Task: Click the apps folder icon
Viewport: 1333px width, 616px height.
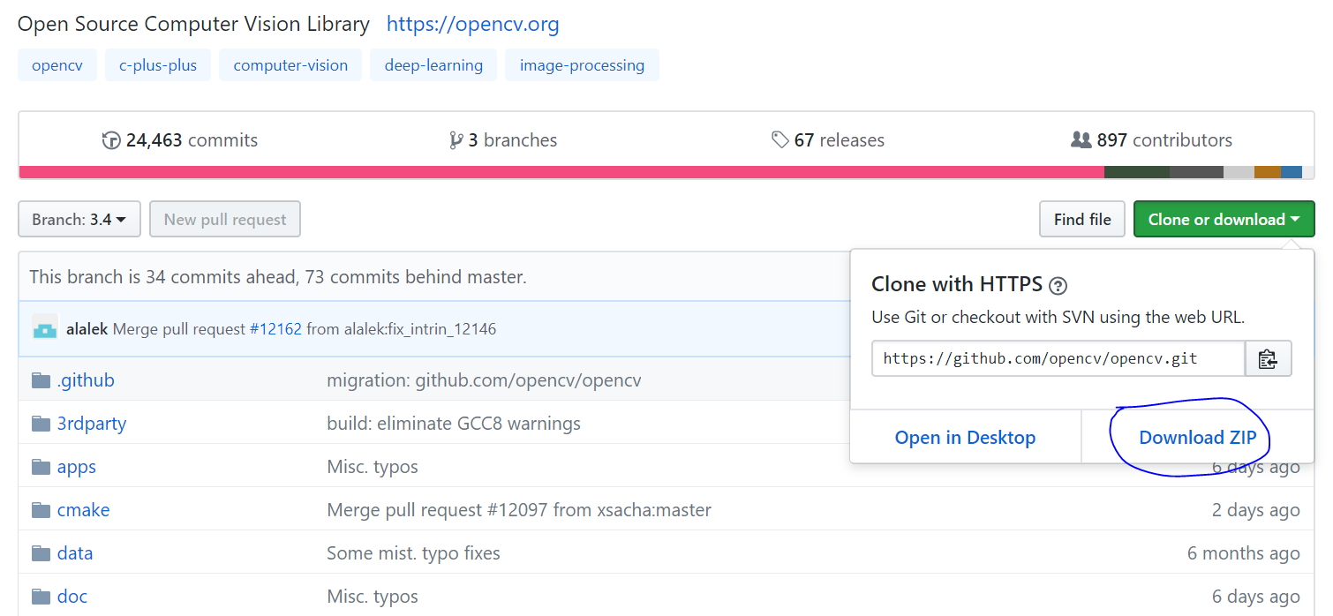Action: (41, 467)
